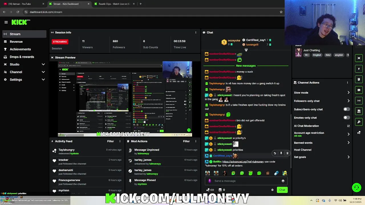This screenshot has width=365, height=205.
Task: Click the reply arrow icon on hovered chat message
Action: (275, 153)
